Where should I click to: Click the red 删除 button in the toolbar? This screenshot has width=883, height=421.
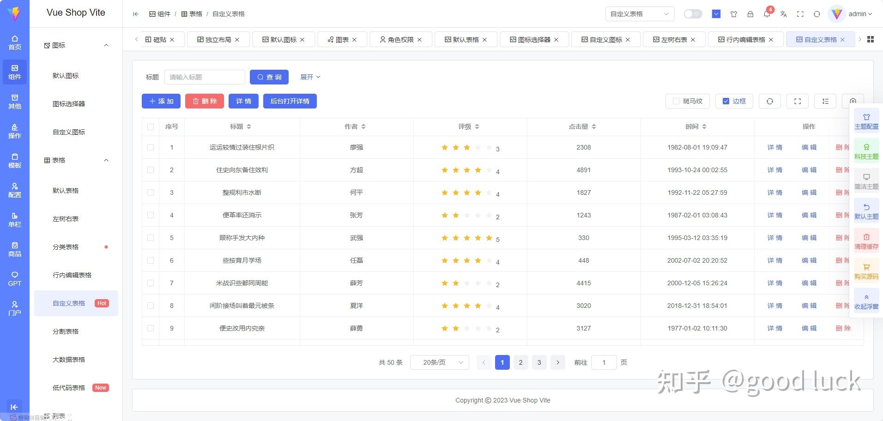pyautogui.click(x=205, y=101)
